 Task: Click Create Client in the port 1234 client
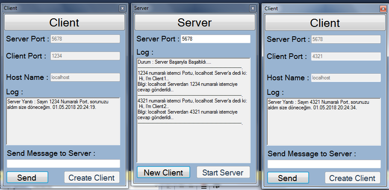pyautogui.click(x=91, y=178)
